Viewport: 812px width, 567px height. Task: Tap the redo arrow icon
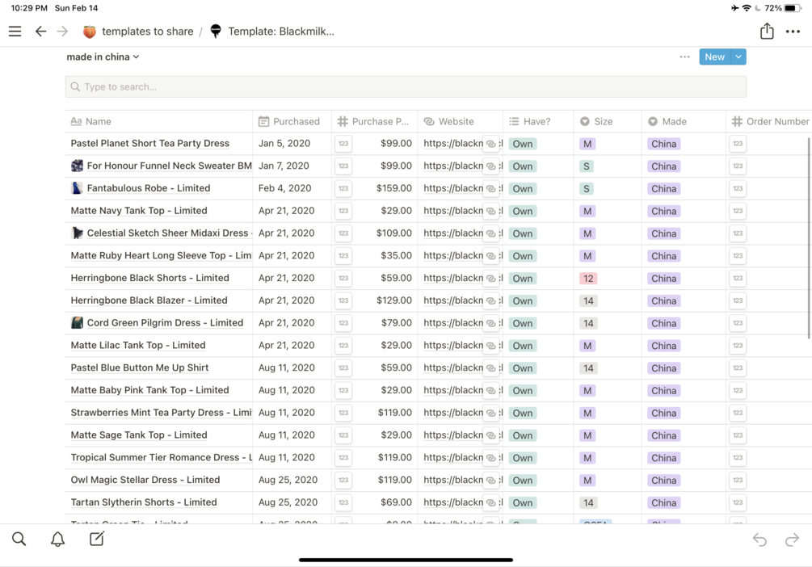(792, 540)
